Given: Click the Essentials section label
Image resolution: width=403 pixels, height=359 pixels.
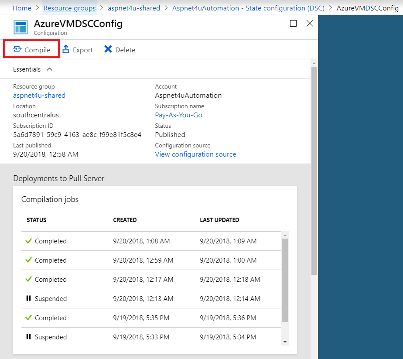Looking at the screenshot, I should tap(27, 69).
